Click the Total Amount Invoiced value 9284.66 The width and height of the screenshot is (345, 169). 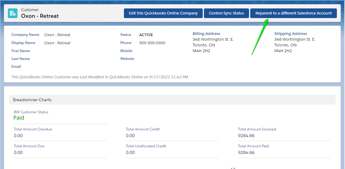246,136
